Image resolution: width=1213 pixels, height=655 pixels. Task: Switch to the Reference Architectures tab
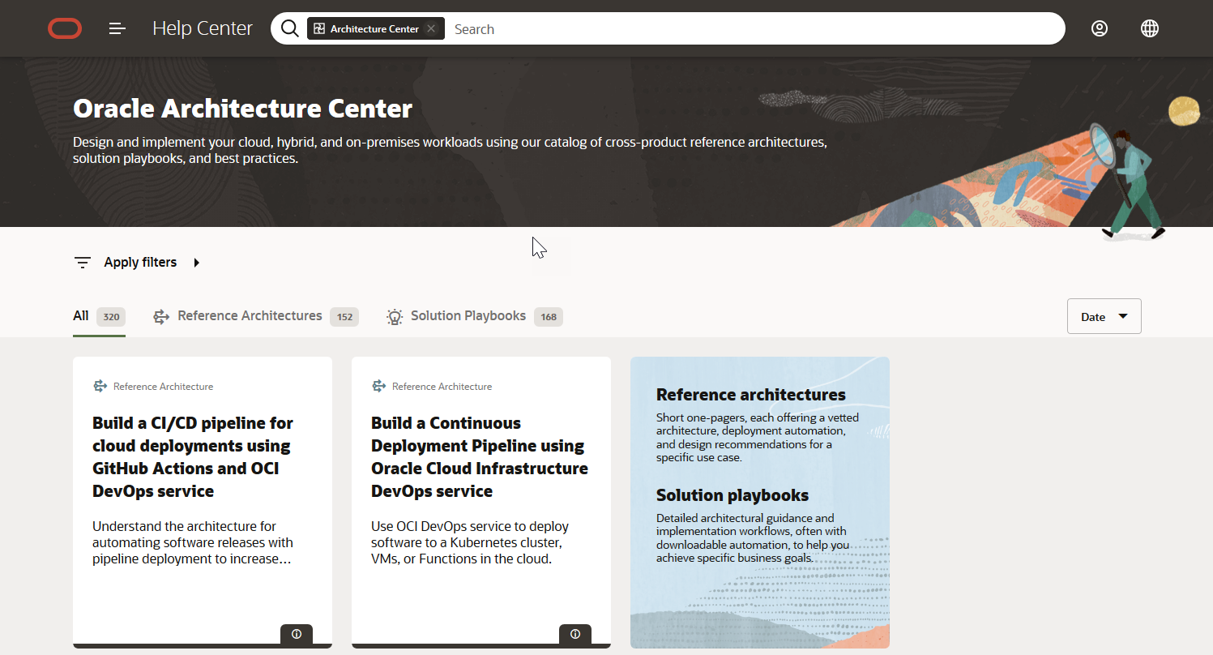point(249,315)
